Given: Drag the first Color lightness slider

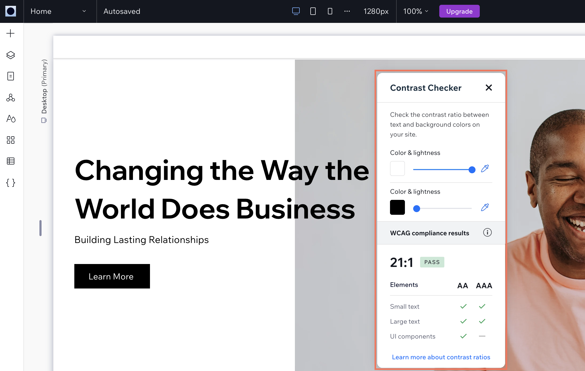Looking at the screenshot, I should 472,170.
